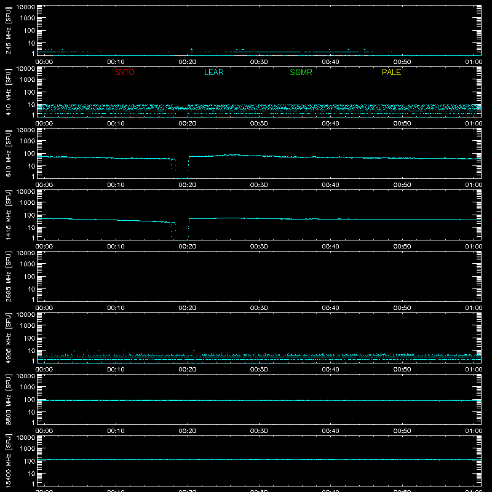The height and width of the screenshot is (492, 492).
Task: Click the noisy cyan band in the 4995 MHz plot
Action: (259, 357)
